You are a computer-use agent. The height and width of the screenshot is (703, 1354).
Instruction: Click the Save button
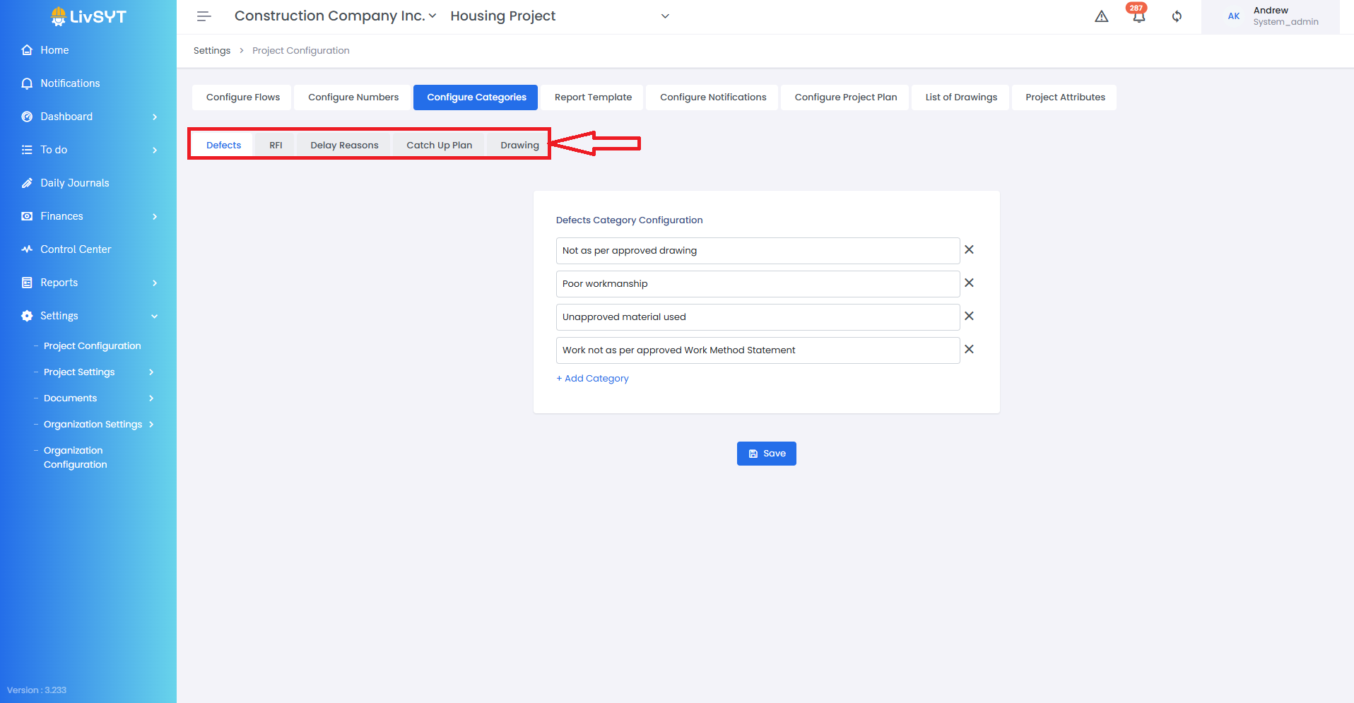click(x=766, y=454)
